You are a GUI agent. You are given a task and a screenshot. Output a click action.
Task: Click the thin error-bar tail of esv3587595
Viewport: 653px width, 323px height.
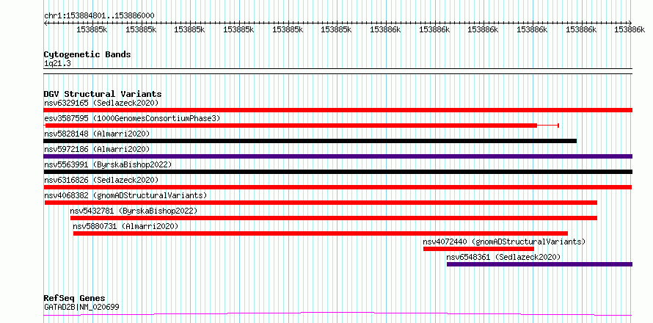[548, 126]
